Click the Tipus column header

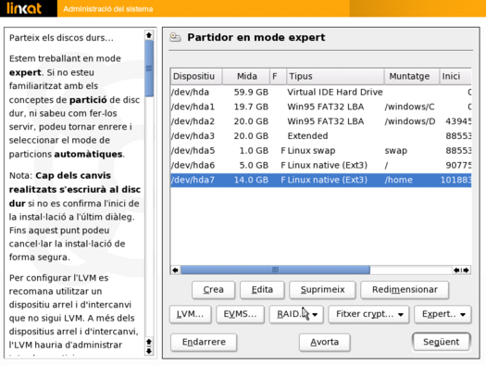click(335, 76)
